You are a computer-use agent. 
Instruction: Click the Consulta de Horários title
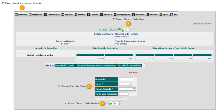201,24
